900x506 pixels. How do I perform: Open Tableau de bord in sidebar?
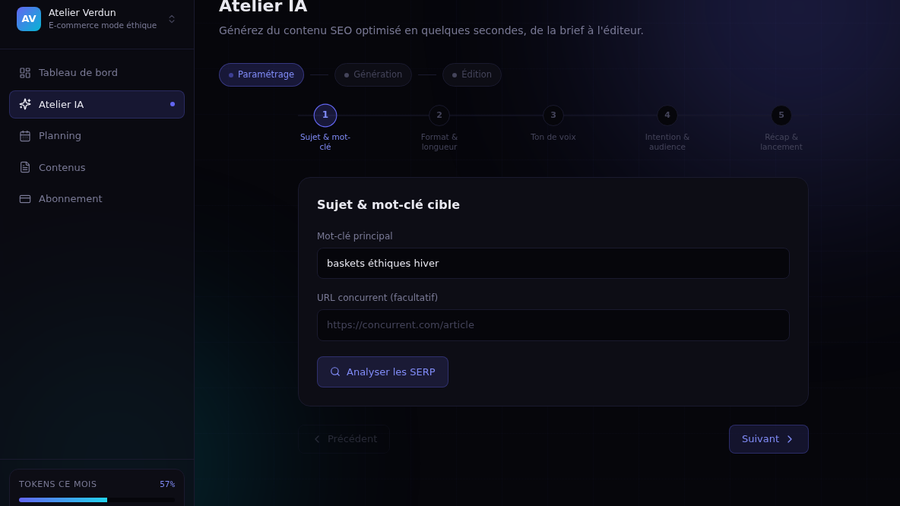[97, 73]
